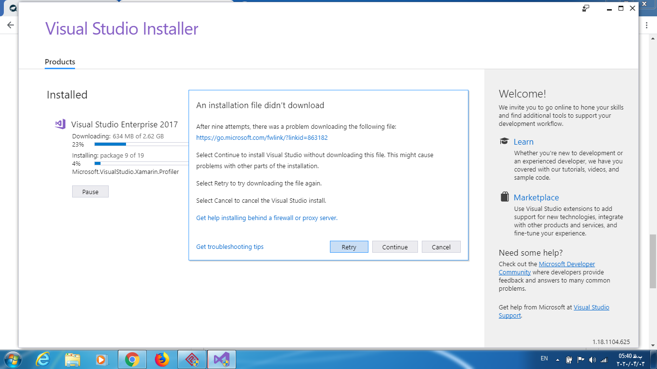Click the Visual Studio Enterprise 2017 product icon
Viewport: 657px width, 369px height.
(x=60, y=124)
